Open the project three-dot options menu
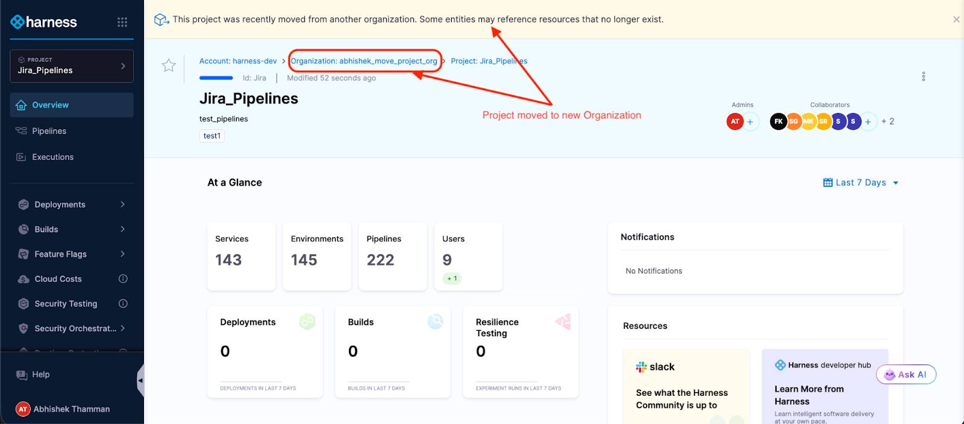 click(x=924, y=76)
